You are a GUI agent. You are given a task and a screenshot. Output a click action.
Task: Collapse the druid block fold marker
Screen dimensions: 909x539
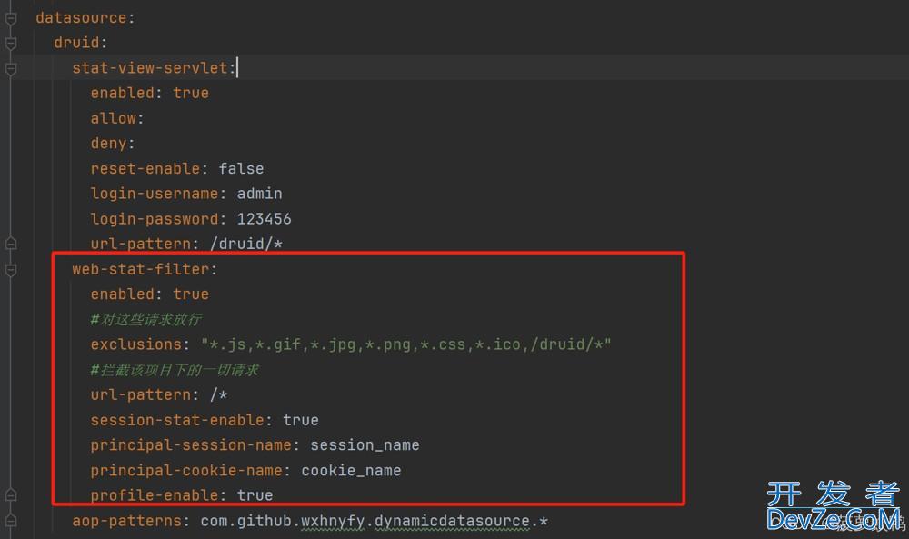click(x=10, y=44)
